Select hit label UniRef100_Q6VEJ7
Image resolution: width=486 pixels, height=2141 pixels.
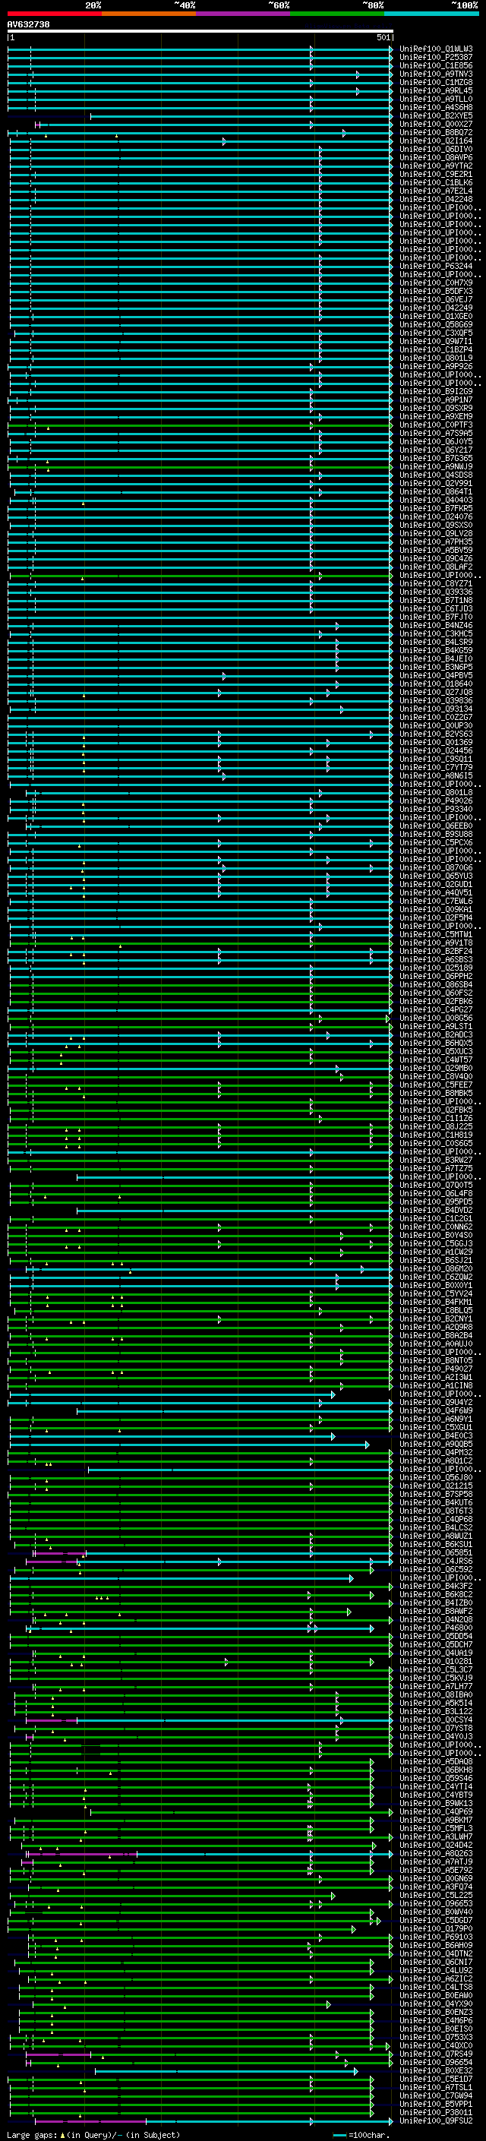tap(436, 299)
